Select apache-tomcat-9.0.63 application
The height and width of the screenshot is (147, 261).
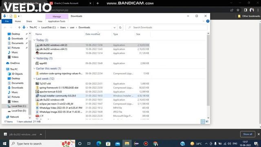coord(93,91)
